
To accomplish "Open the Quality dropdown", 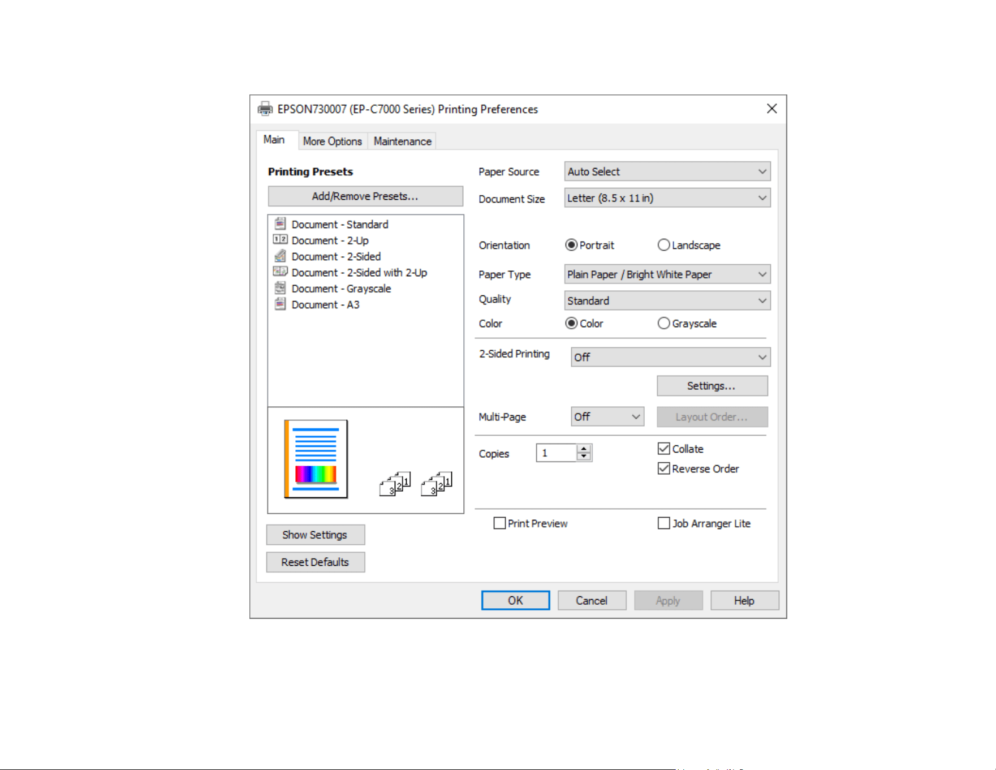I will (667, 301).
